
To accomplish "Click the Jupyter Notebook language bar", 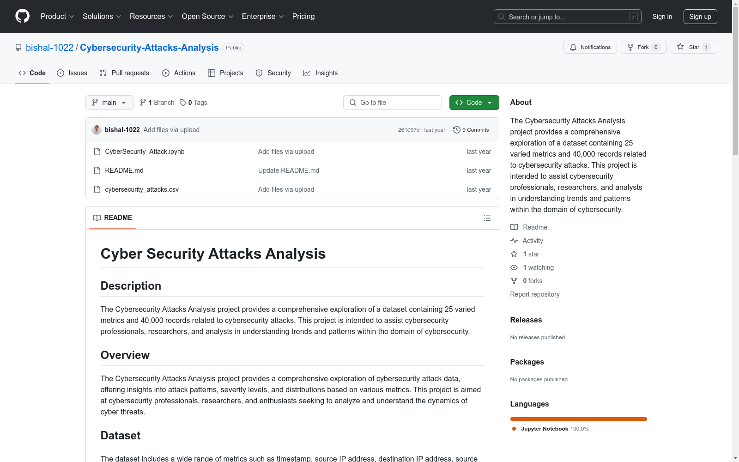I will click(578, 419).
